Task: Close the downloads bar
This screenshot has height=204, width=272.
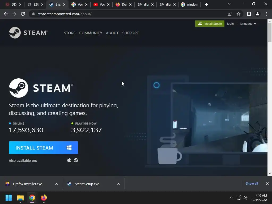Action: click(x=267, y=184)
